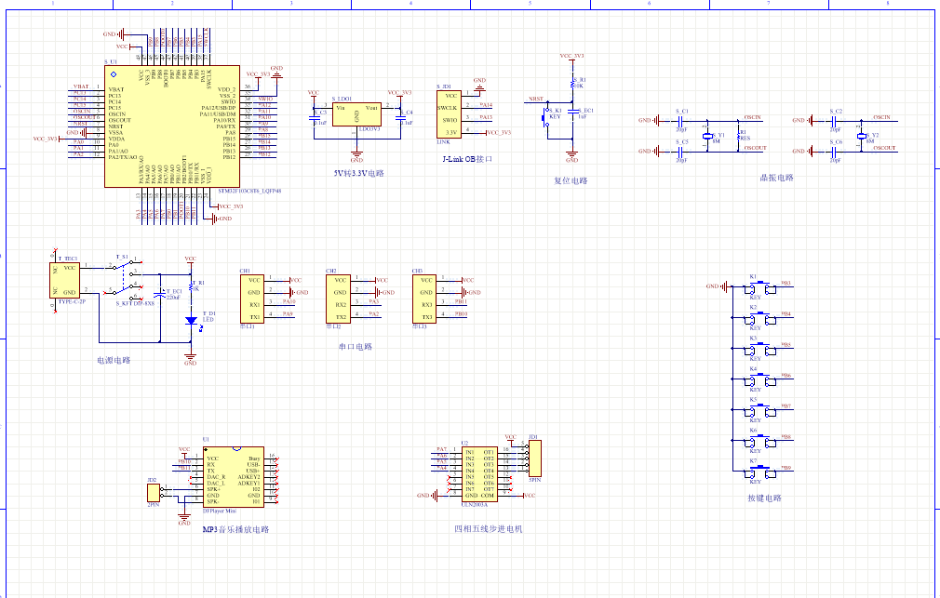Select the 复位电路 section label

571,180
